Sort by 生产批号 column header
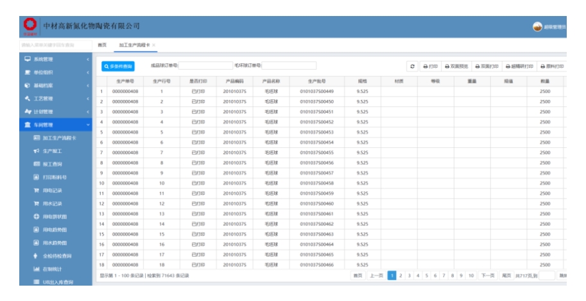 tap(317, 81)
